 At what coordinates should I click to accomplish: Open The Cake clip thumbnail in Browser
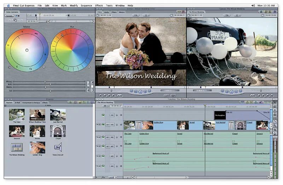point(17,115)
